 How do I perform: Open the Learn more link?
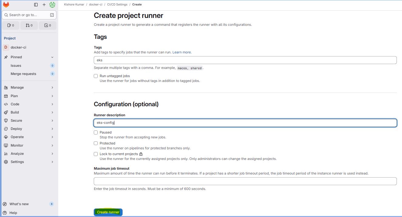click(x=182, y=52)
